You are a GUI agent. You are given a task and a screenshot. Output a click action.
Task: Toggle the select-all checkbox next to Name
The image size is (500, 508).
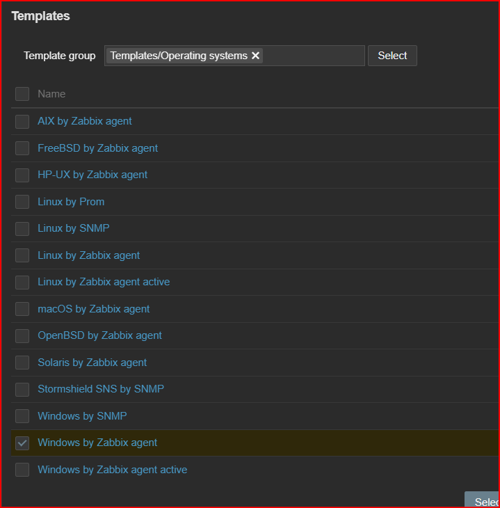(22, 94)
